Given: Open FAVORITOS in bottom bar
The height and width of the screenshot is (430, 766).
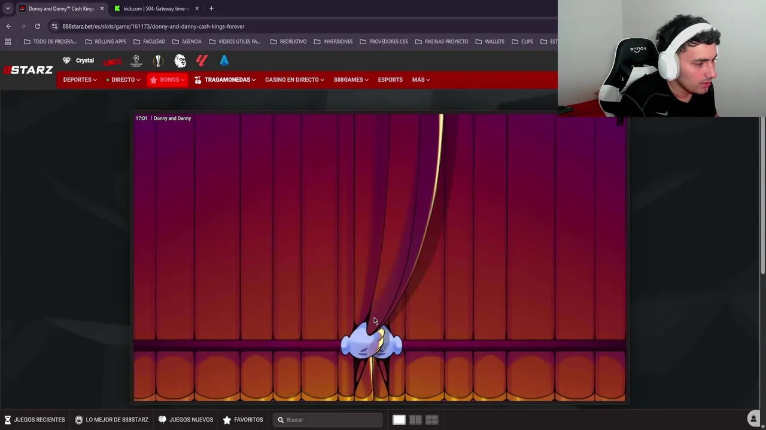Looking at the screenshot, I should point(243,420).
